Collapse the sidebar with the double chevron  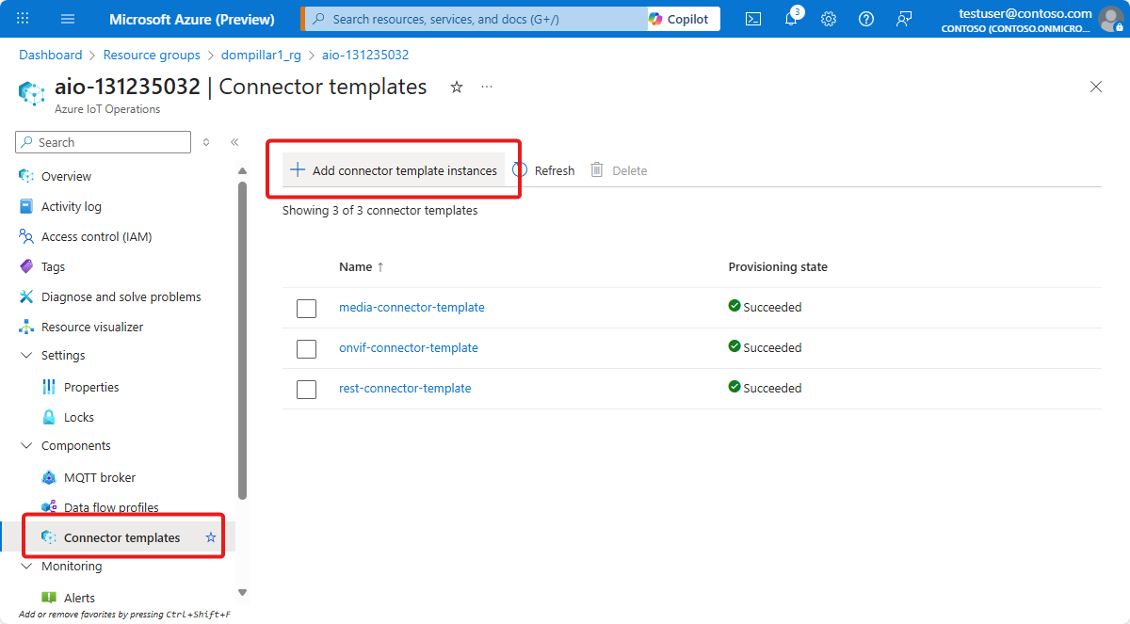(x=234, y=142)
